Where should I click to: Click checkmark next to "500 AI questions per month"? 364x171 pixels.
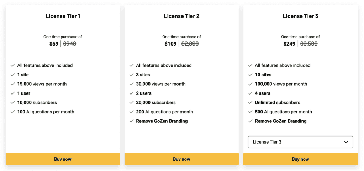(x=250, y=112)
